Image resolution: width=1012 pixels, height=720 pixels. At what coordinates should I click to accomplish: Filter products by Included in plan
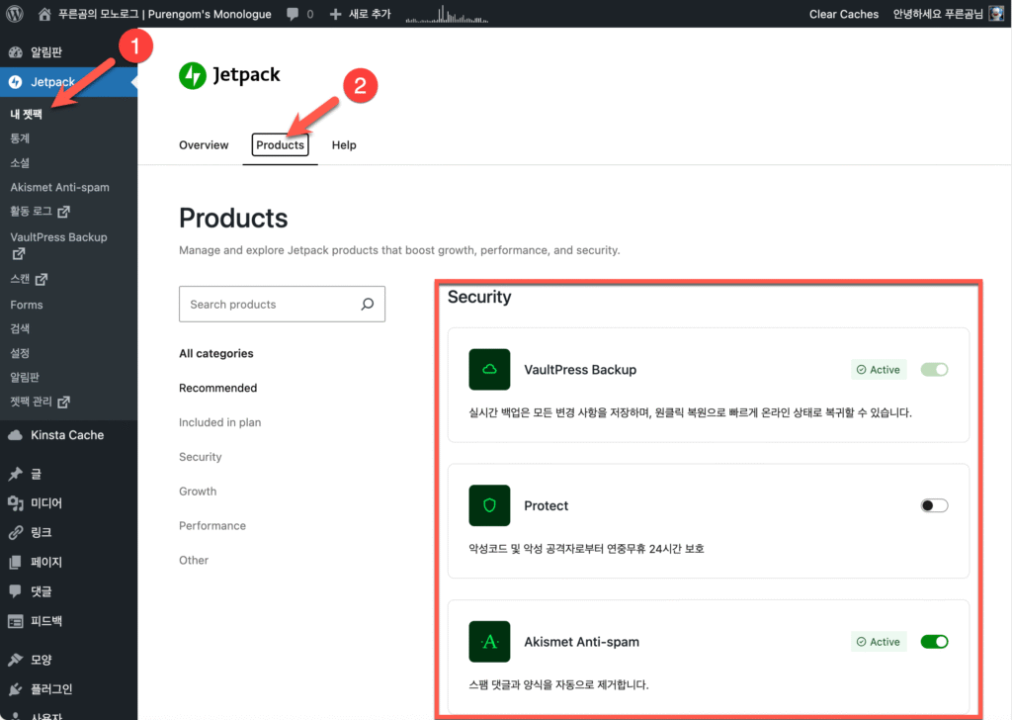pyautogui.click(x=220, y=422)
